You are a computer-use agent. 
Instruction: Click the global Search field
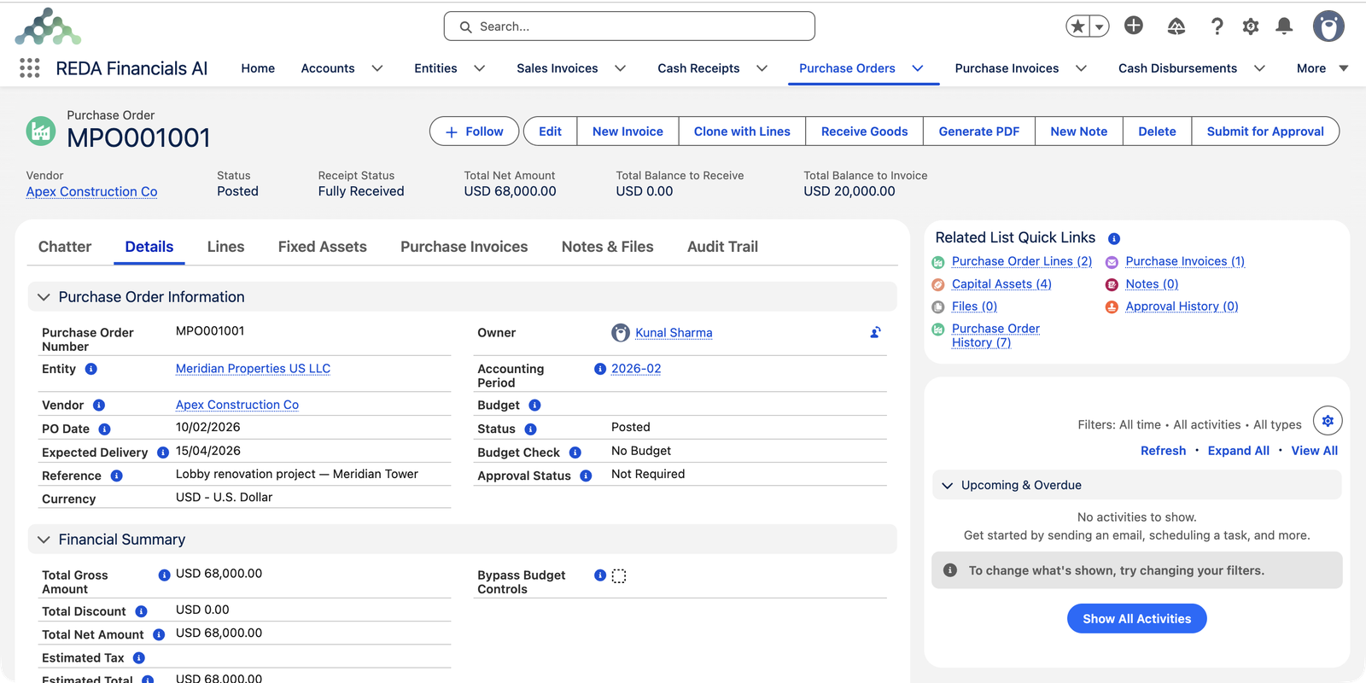(629, 26)
